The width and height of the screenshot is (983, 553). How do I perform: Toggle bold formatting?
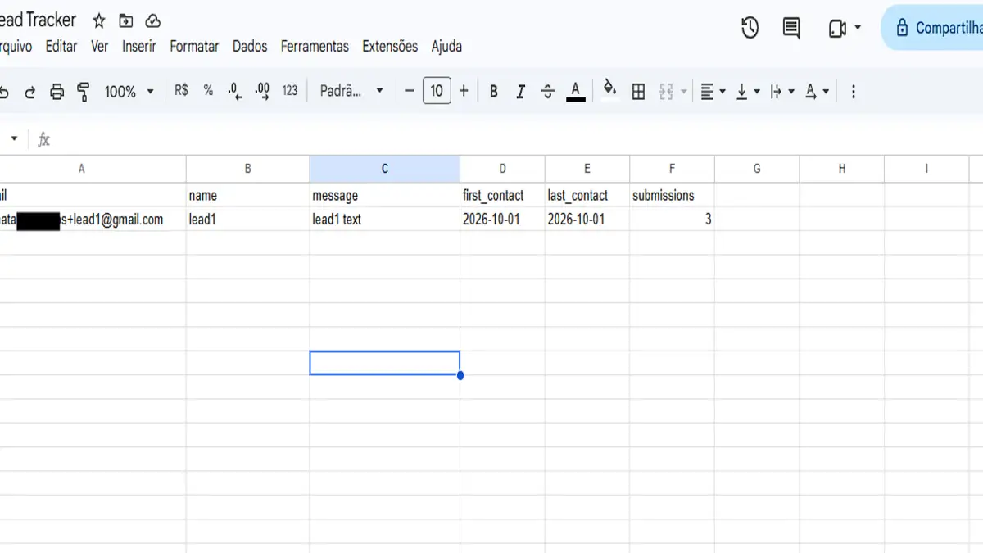pos(494,92)
